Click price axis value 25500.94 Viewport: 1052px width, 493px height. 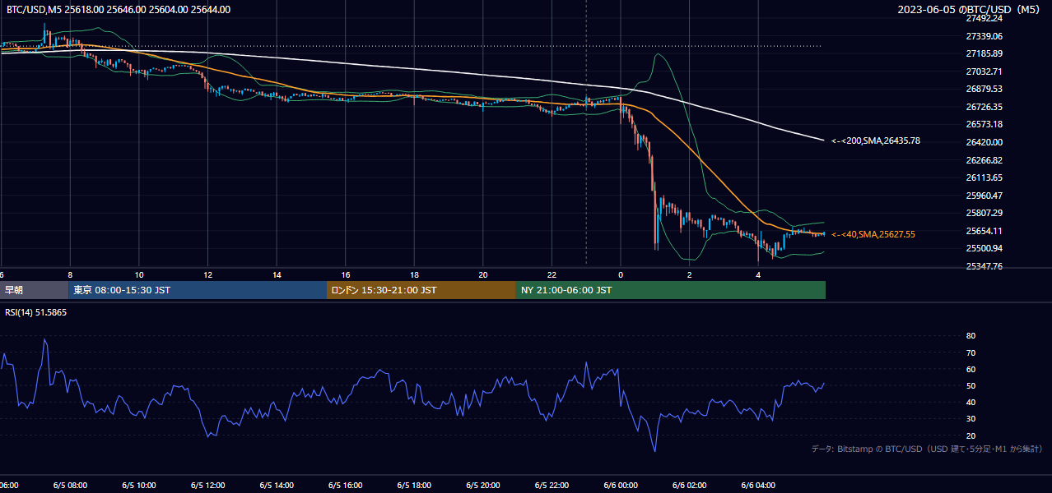(x=985, y=248)
